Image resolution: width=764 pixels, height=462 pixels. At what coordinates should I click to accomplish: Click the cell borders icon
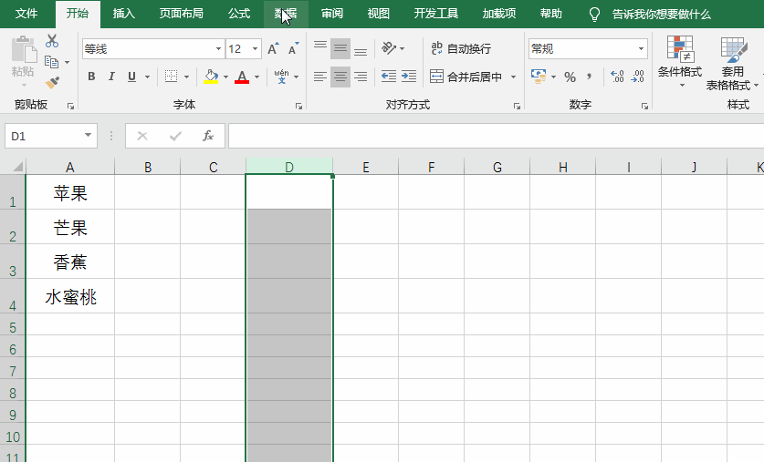(171, 77)
